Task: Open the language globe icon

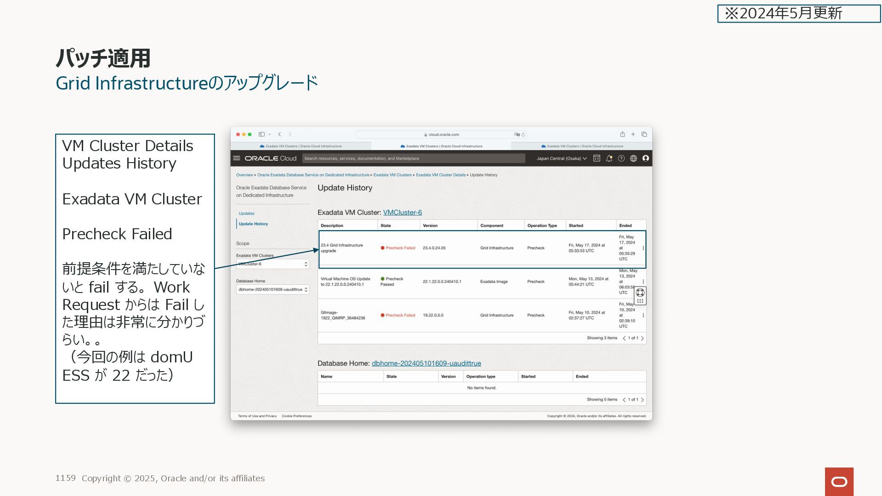Action: [x=633, y=158]
